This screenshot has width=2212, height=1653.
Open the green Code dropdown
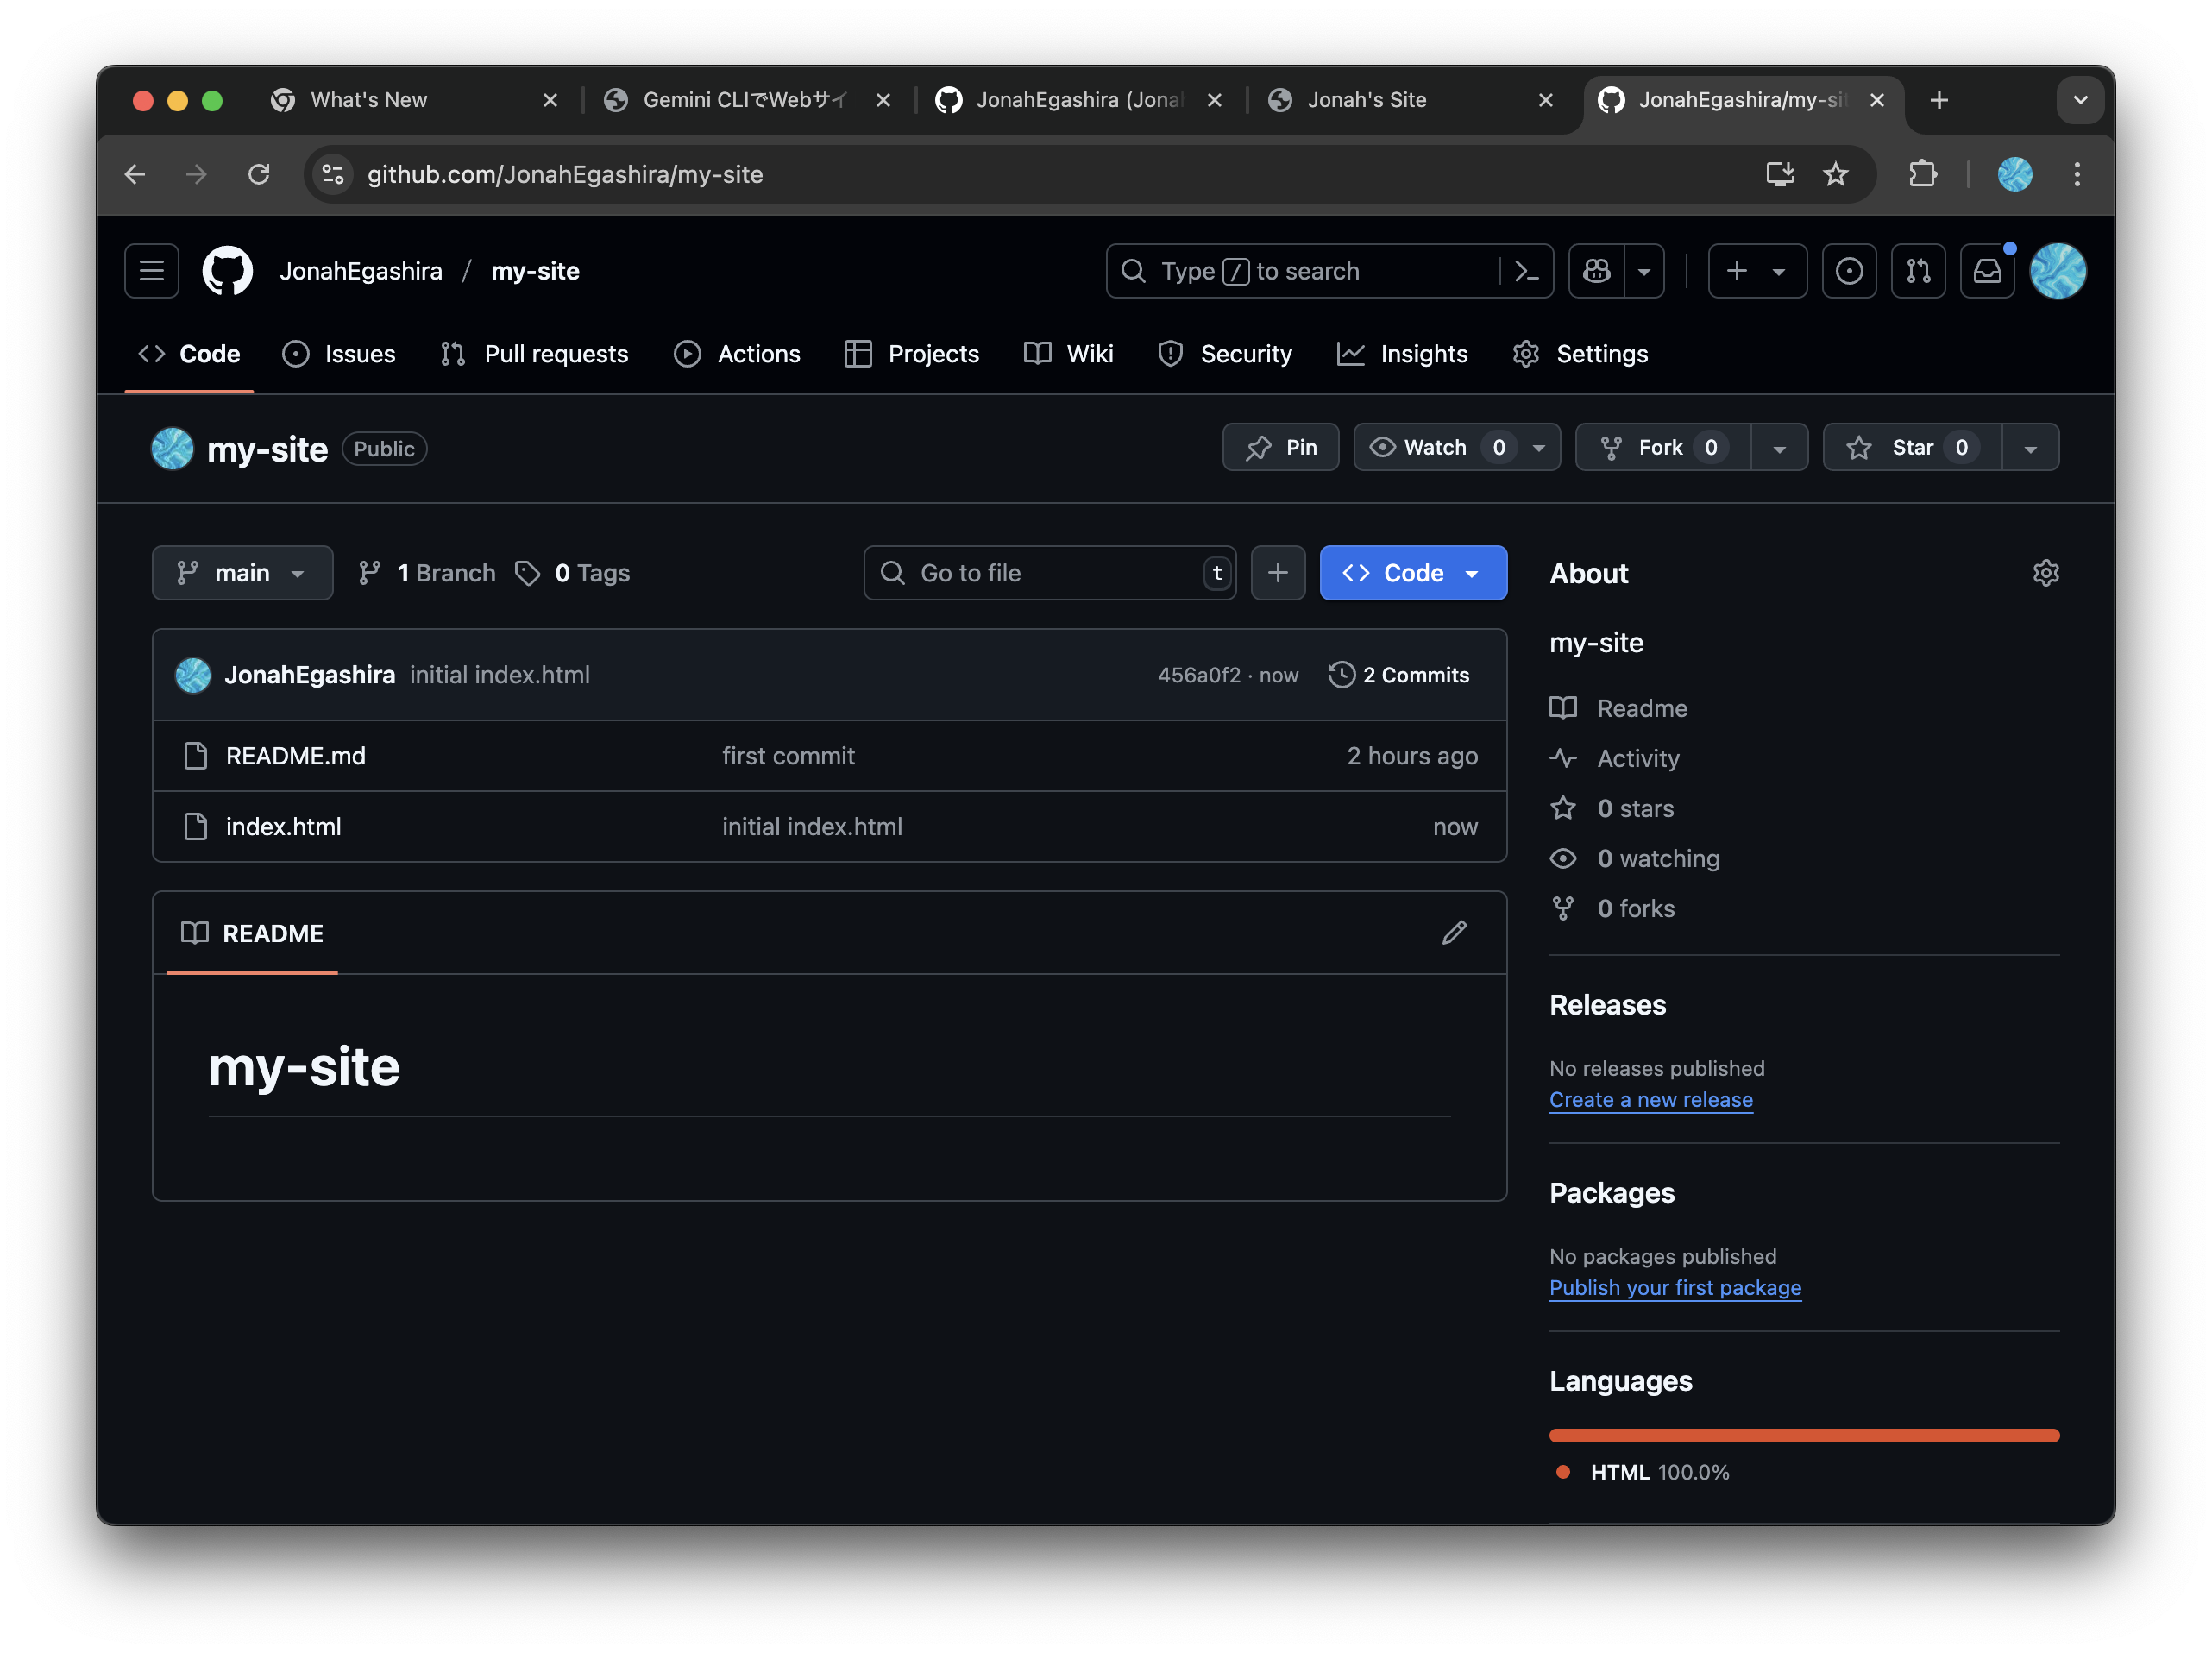[x=1413, y=572]
